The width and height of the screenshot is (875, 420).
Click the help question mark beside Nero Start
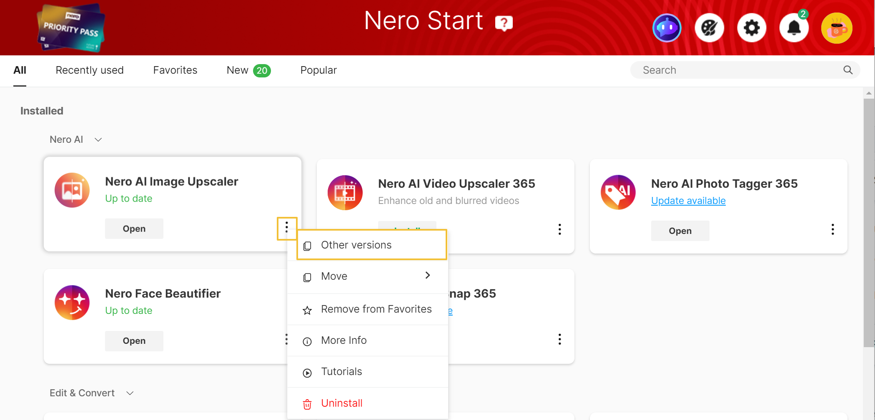[504, 23]
